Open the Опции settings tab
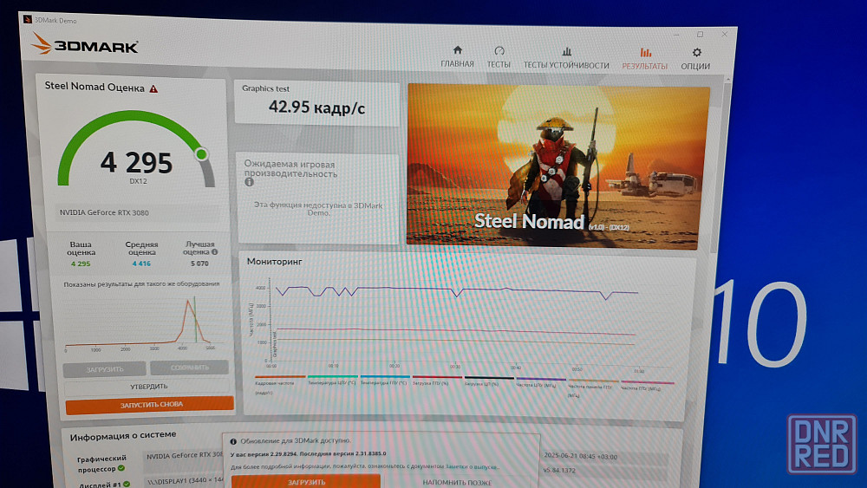Image resolution: width=867 pixels, height=488 pixels. [695, 60]
